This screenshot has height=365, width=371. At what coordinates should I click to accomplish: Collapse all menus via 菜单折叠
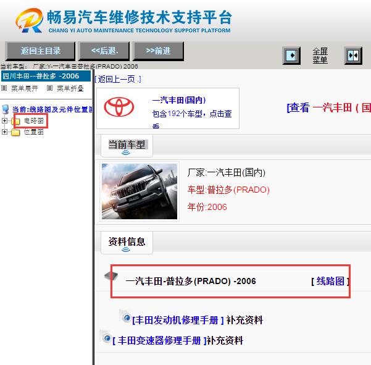tap(70, 88)
